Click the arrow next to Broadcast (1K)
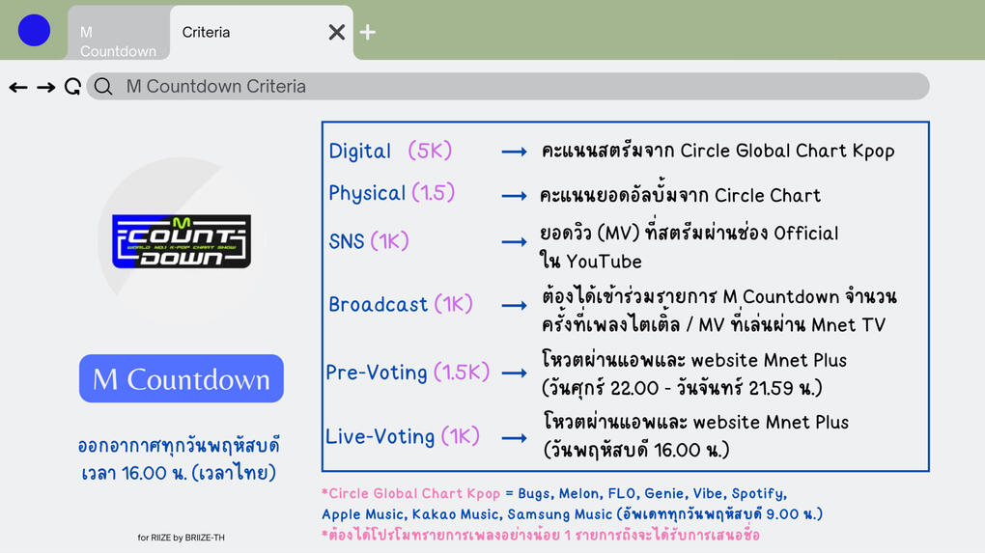985x553 pixels. pos(514,305)
